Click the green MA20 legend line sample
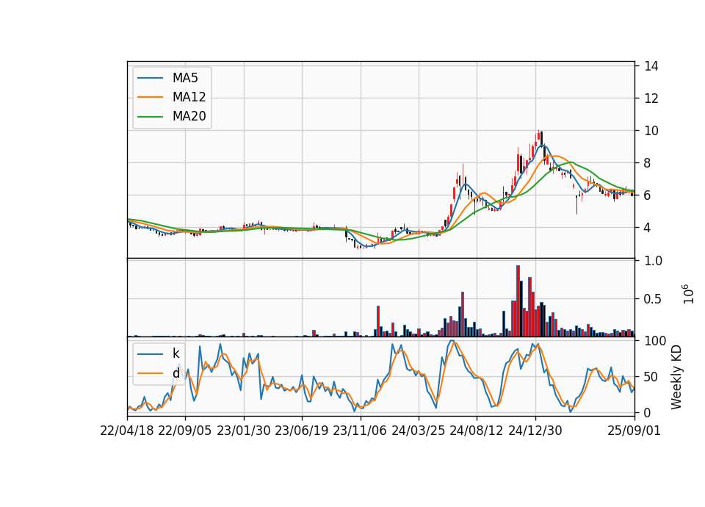705x507 pixels. click(150, 116)
